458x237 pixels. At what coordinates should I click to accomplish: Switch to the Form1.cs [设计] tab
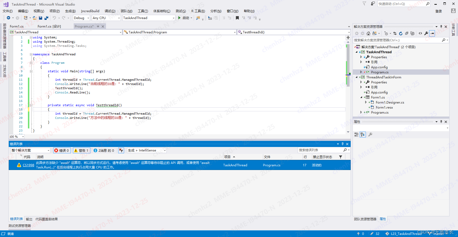[x=49, y=26]
